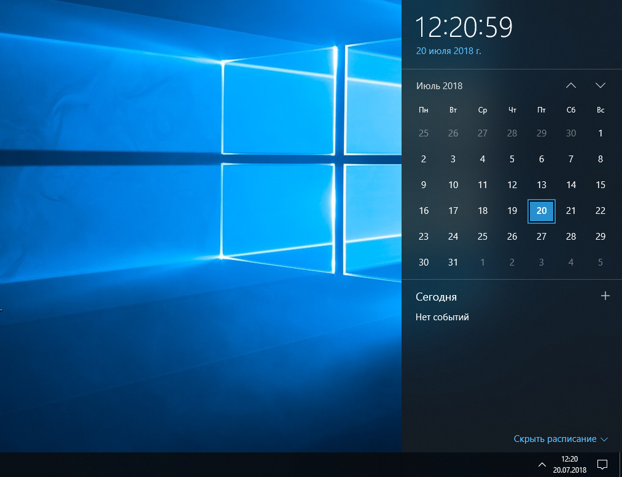Click date 17 in the Вт column
The height and width of the screenshot is (477, 622).
pyautogui.click(x=453, y=211)
